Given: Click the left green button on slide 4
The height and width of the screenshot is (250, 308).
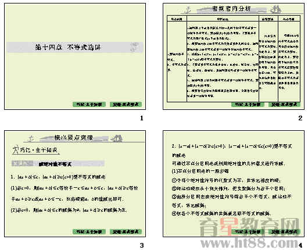Looking at the screenshot, I should pyautogui.click(x=248, y=231).
